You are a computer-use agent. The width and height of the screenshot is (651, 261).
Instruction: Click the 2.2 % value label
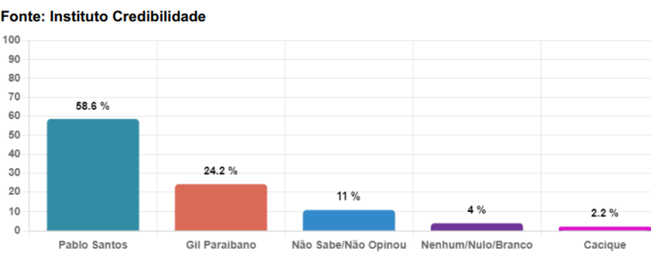tap(605, 213)
